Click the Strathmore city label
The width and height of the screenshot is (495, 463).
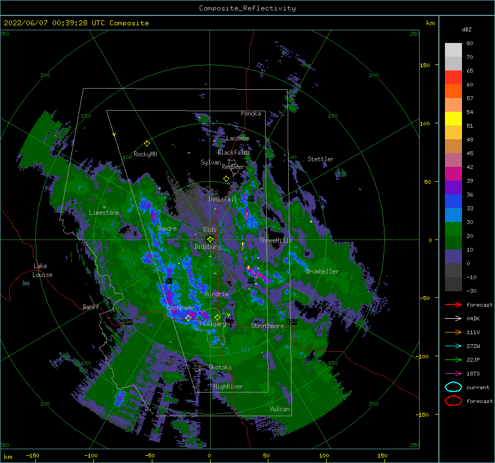pos(267,326)
